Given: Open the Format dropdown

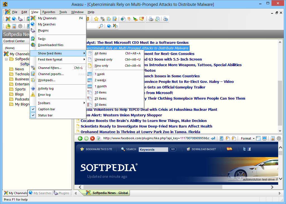Looking at the screenshot, I should pos(247,138).
